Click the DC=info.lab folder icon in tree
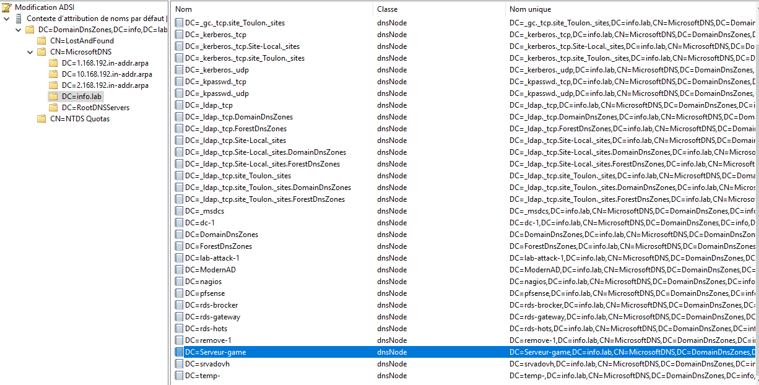759x385 pixels. coord(53,97)
